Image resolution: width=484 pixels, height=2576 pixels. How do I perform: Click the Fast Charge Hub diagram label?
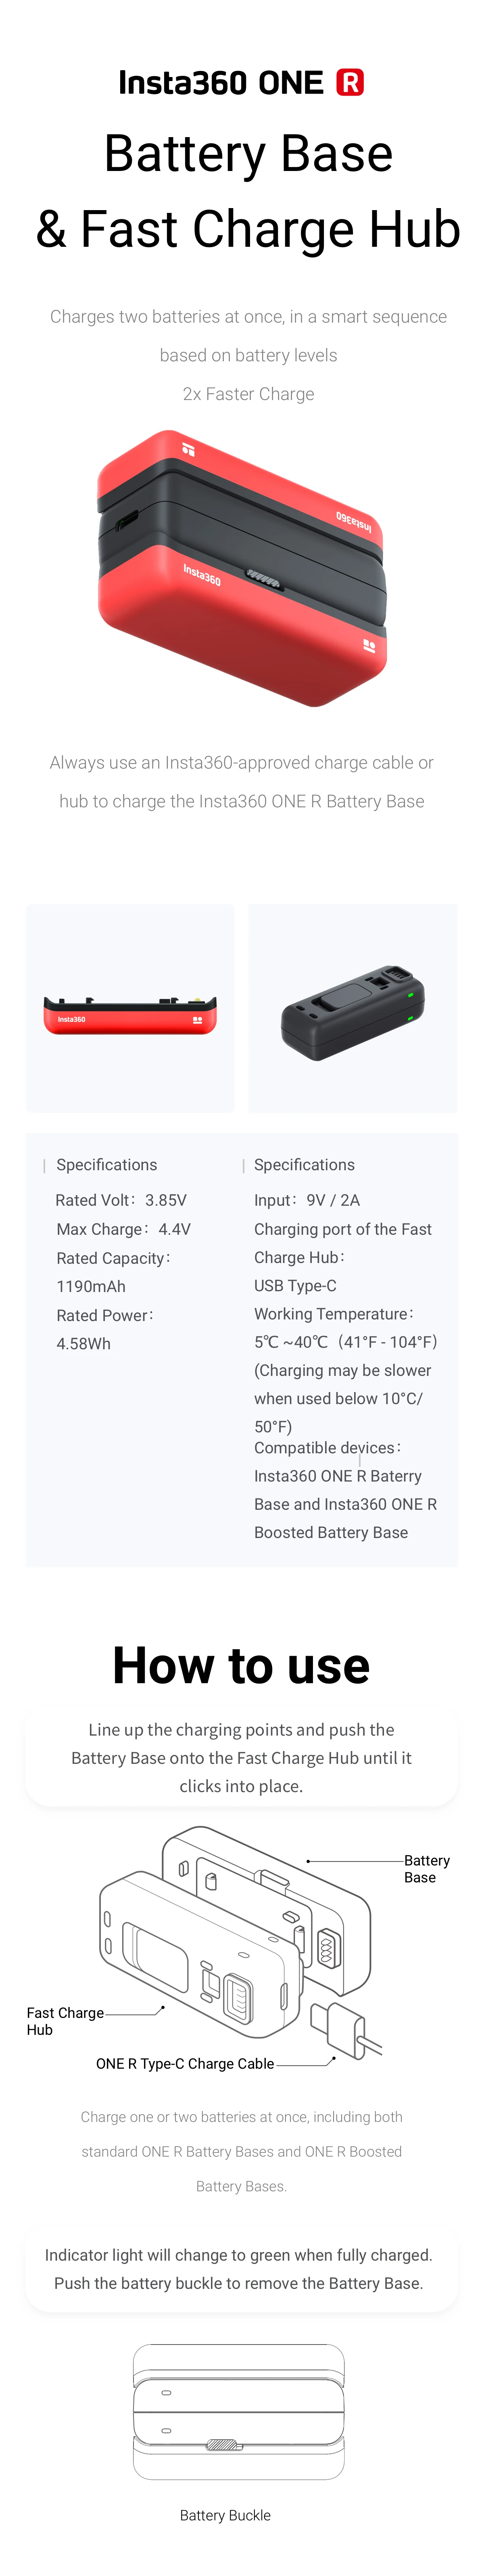tap(65, 2021)
